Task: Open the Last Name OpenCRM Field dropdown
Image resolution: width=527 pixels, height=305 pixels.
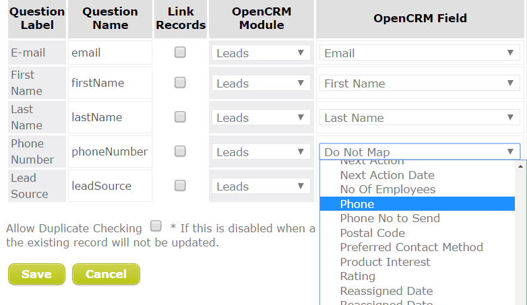Action: click(420, 118)
